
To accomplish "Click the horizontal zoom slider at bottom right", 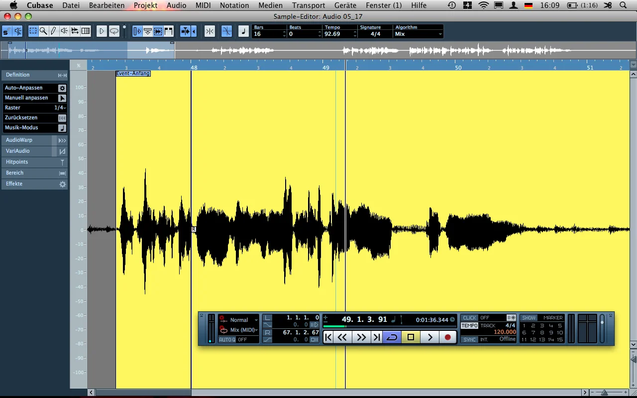I will [x=605, y=393].
